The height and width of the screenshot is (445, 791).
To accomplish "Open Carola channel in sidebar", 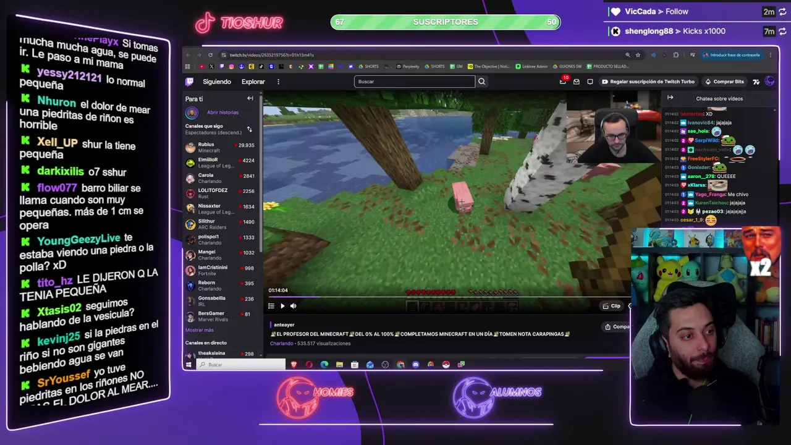I will pos(221,178).
